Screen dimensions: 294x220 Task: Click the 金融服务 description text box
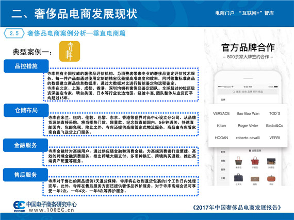click(x=121, y=156)
